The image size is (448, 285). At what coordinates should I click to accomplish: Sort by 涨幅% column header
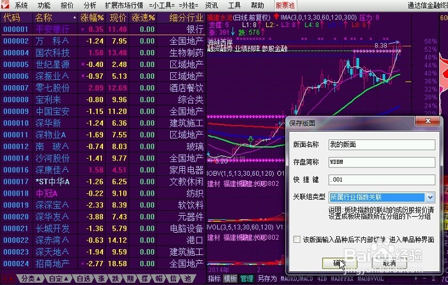(x=92, y=18)
